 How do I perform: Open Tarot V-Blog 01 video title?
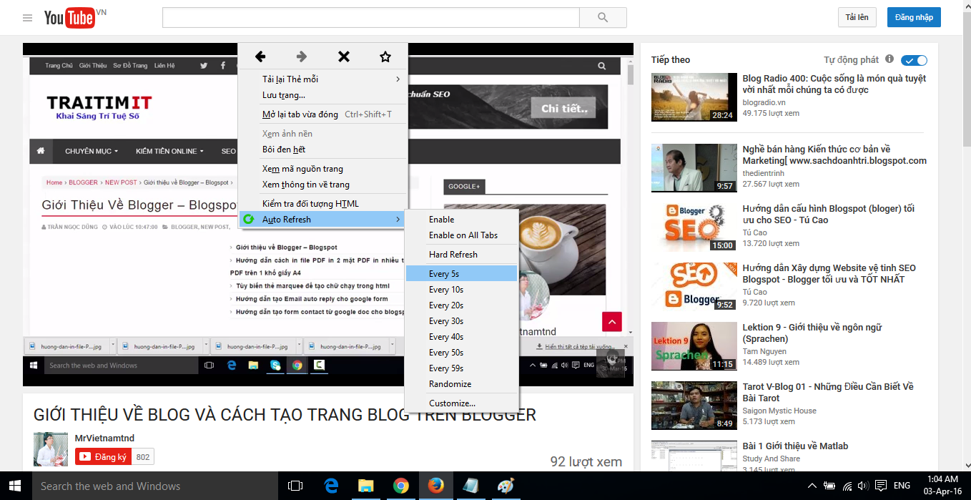tap(828, 392)
